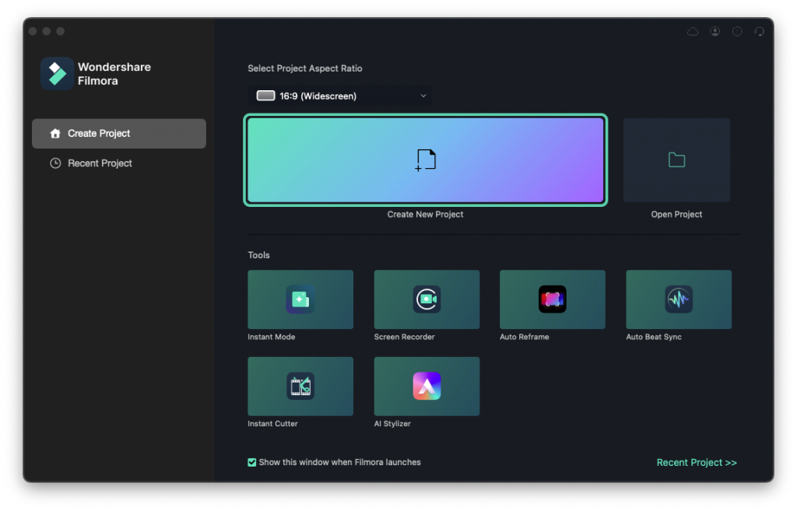The image size is (797, 511).
Task: Uncheck Show this window when Filmora launches
Action: [x=251, y=462]
